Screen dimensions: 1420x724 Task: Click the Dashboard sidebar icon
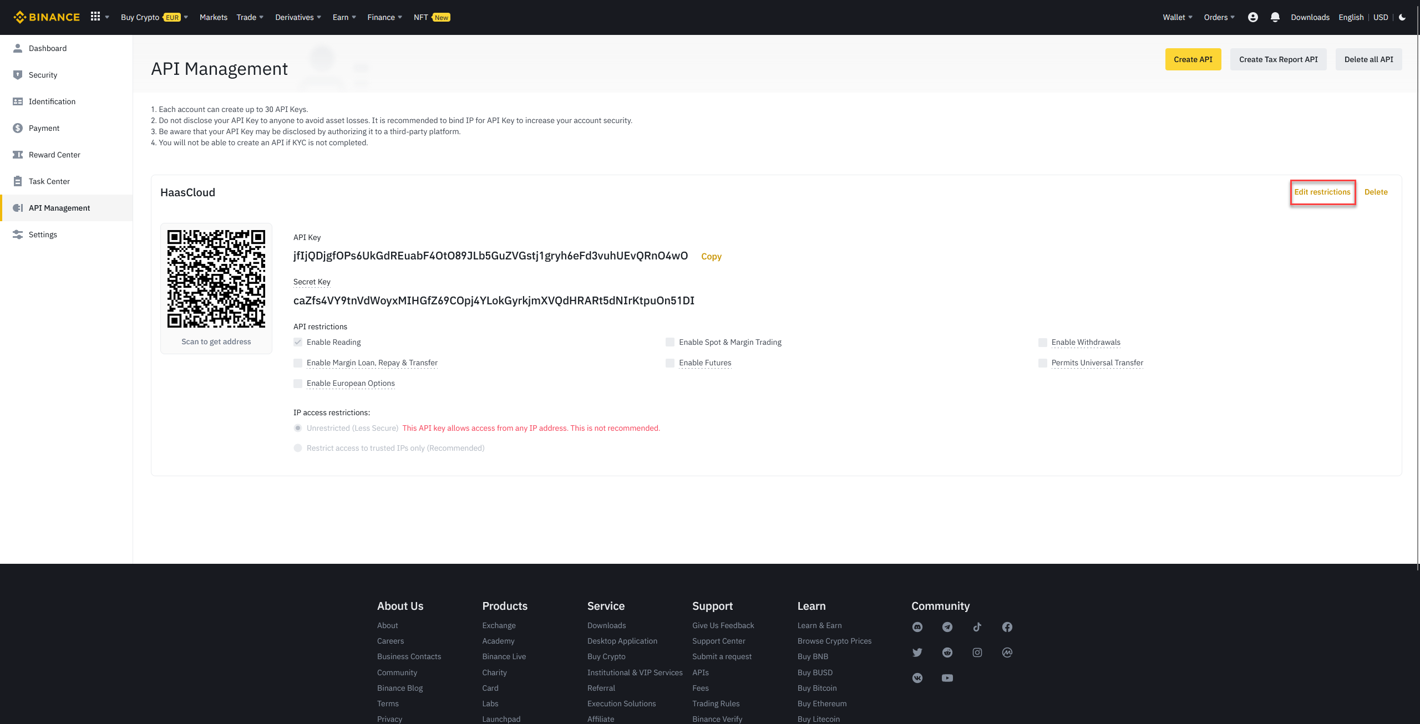point(18,48)
